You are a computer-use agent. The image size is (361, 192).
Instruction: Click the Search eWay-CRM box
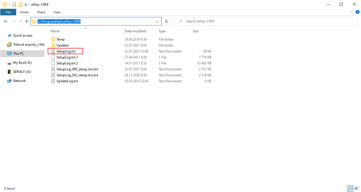pyautogui.click(x=266, y=21)
